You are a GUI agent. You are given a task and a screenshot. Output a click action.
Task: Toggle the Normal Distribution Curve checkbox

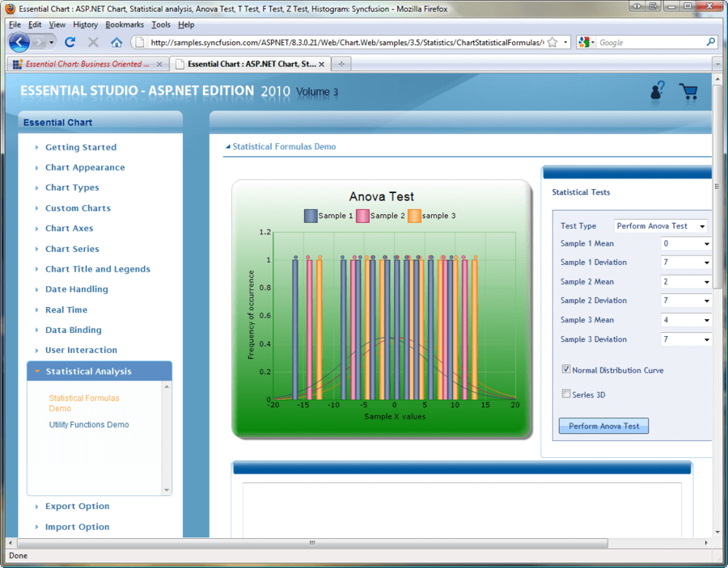pos(566,369)
